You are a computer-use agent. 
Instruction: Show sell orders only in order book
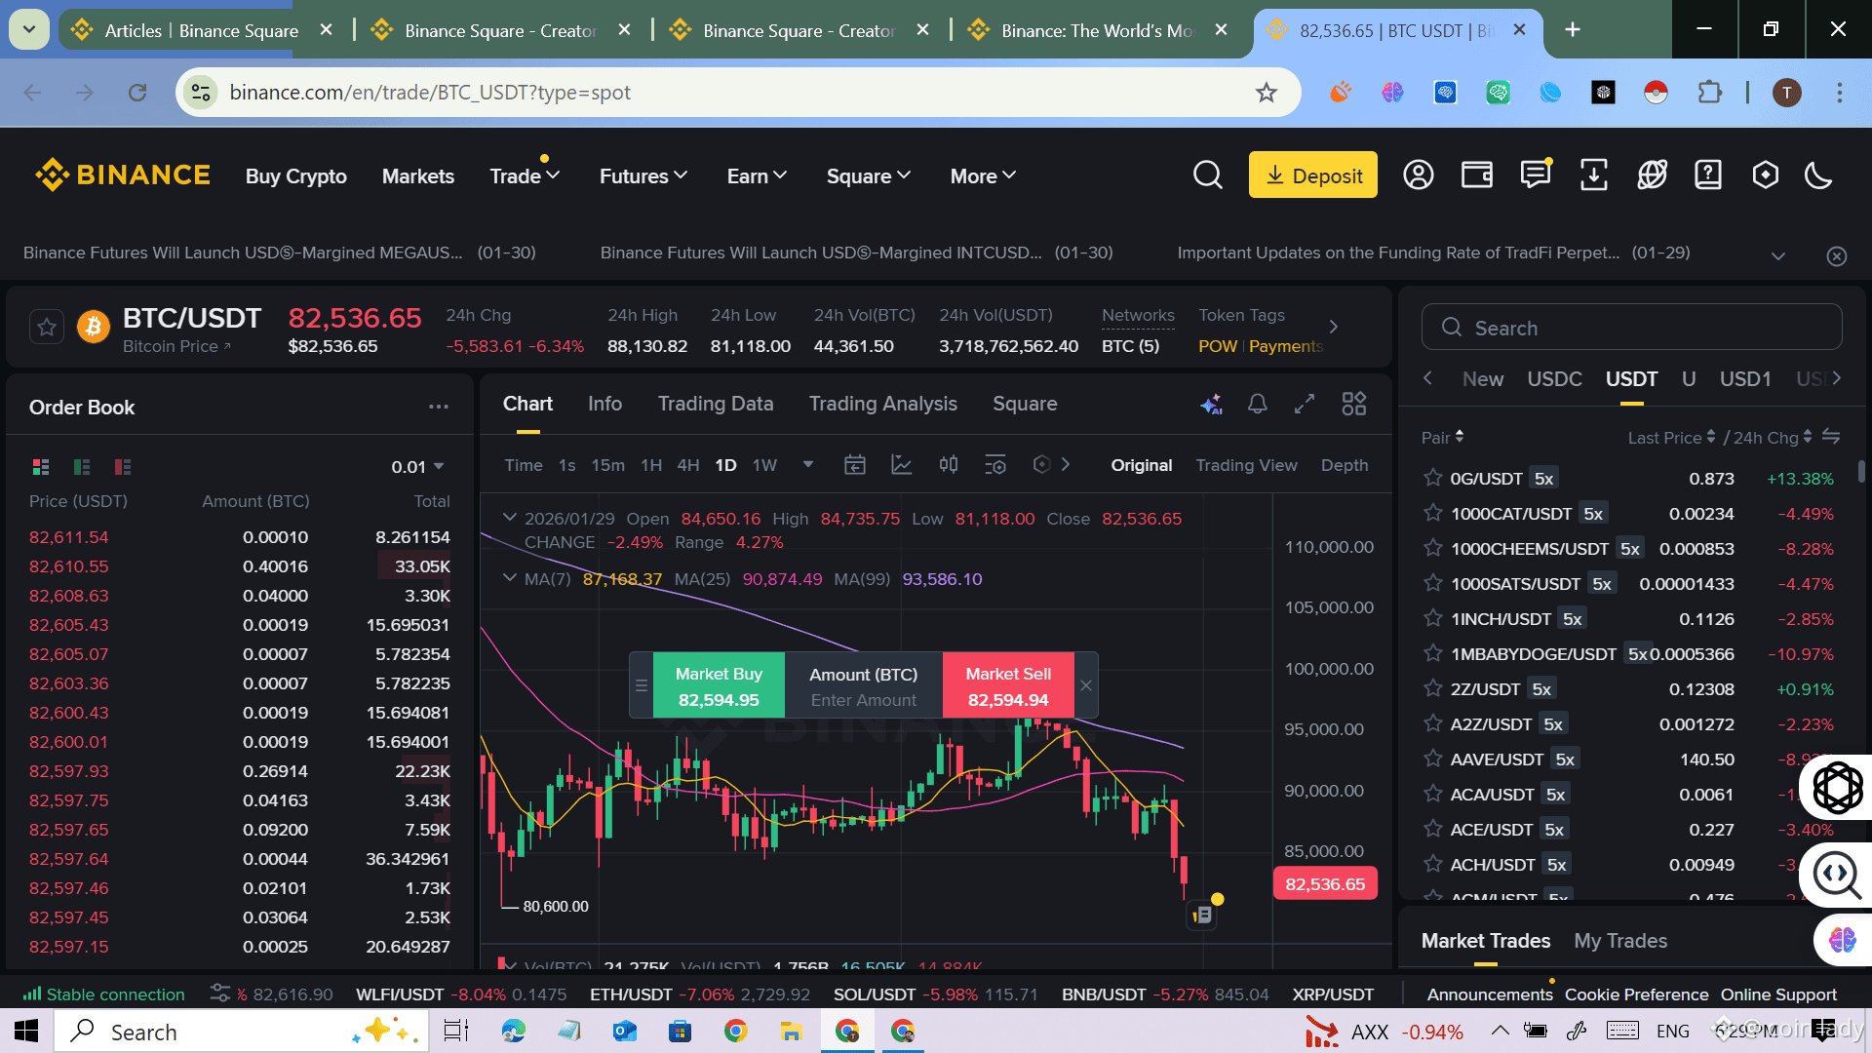[x=122, y=467]
